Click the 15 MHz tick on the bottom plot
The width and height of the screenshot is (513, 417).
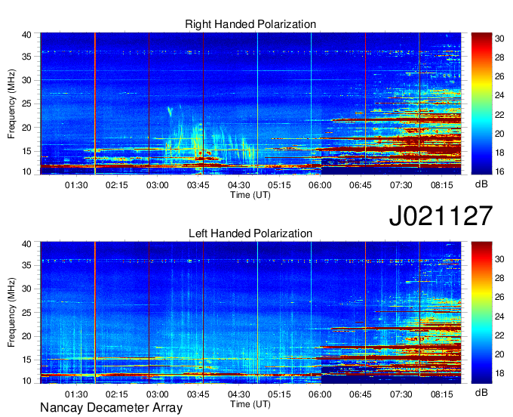(27, 360)
